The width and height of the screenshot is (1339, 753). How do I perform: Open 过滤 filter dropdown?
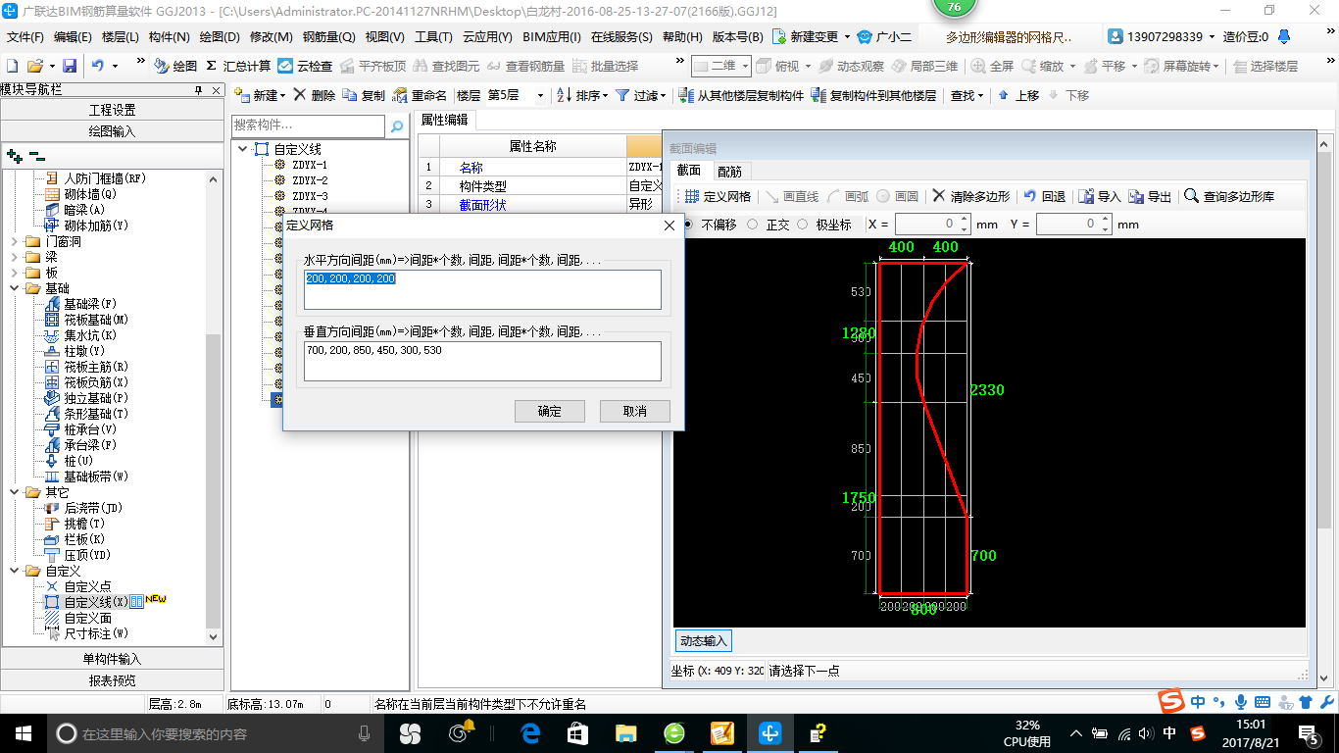click(x=640, y=95)
